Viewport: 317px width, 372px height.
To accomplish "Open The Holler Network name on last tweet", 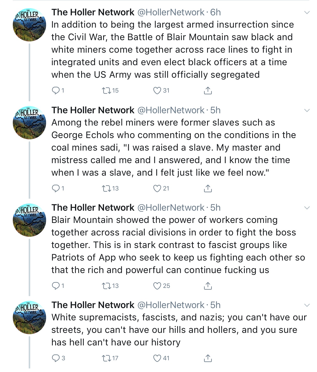I will [x=93, y=305].
